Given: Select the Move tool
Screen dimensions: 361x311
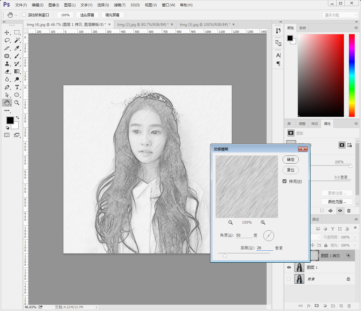Looking at the screenshot, I should point(7,32).
